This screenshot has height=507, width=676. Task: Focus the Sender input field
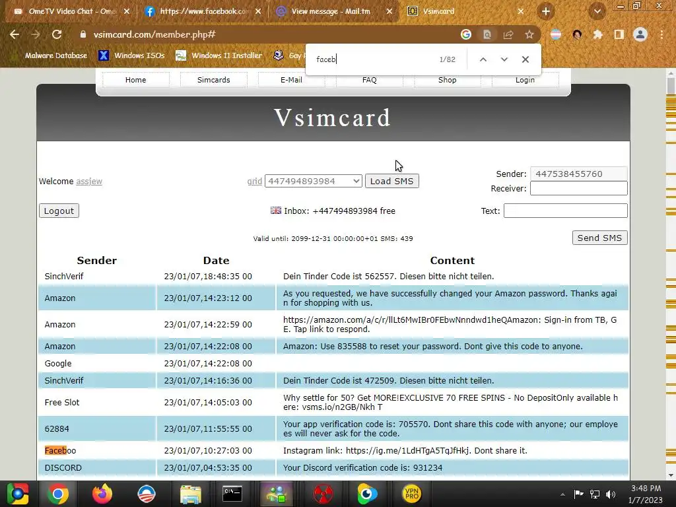click(578, 174)
